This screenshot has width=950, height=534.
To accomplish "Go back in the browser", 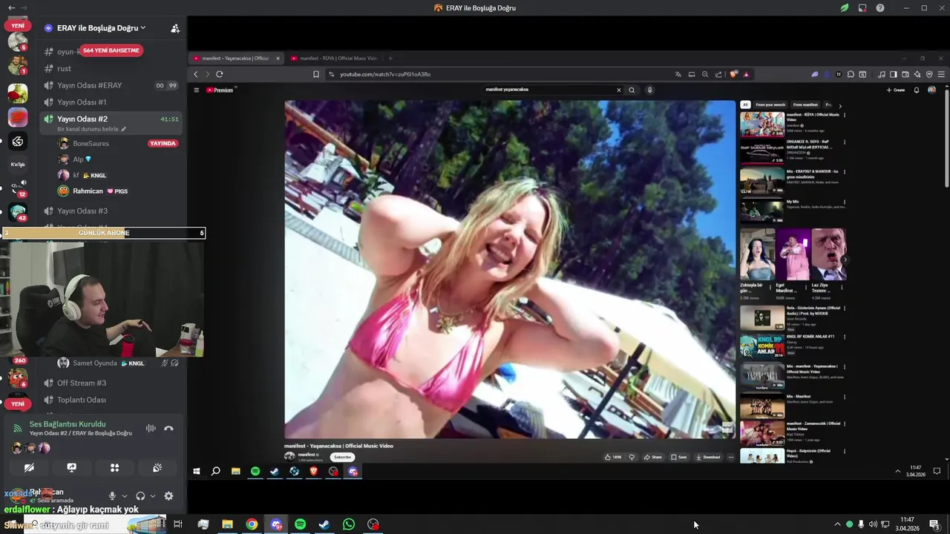I will click(x=196, y=74).
